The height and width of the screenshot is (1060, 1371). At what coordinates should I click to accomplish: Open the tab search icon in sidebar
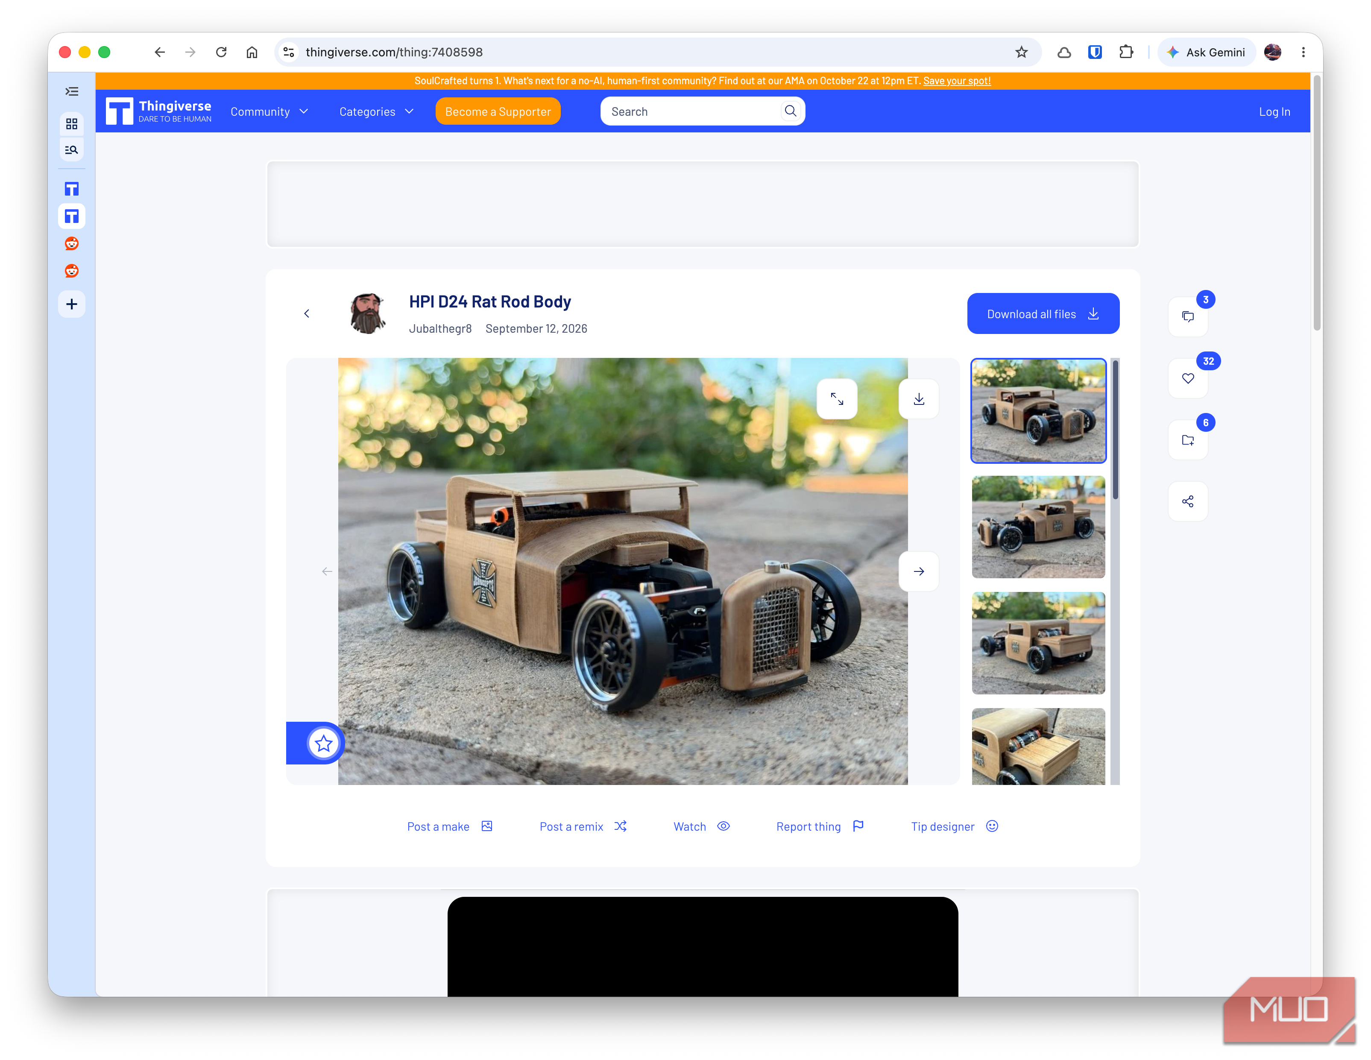pos(72,150)
